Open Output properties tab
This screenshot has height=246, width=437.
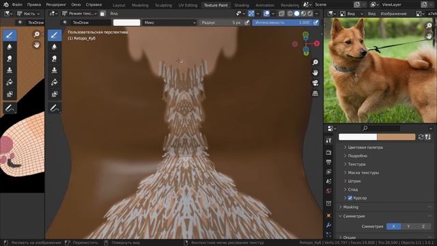tap(328, 162)
